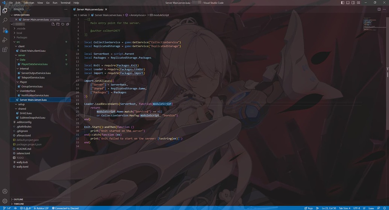Open the Search view in activity bar

tap(5, 20)
